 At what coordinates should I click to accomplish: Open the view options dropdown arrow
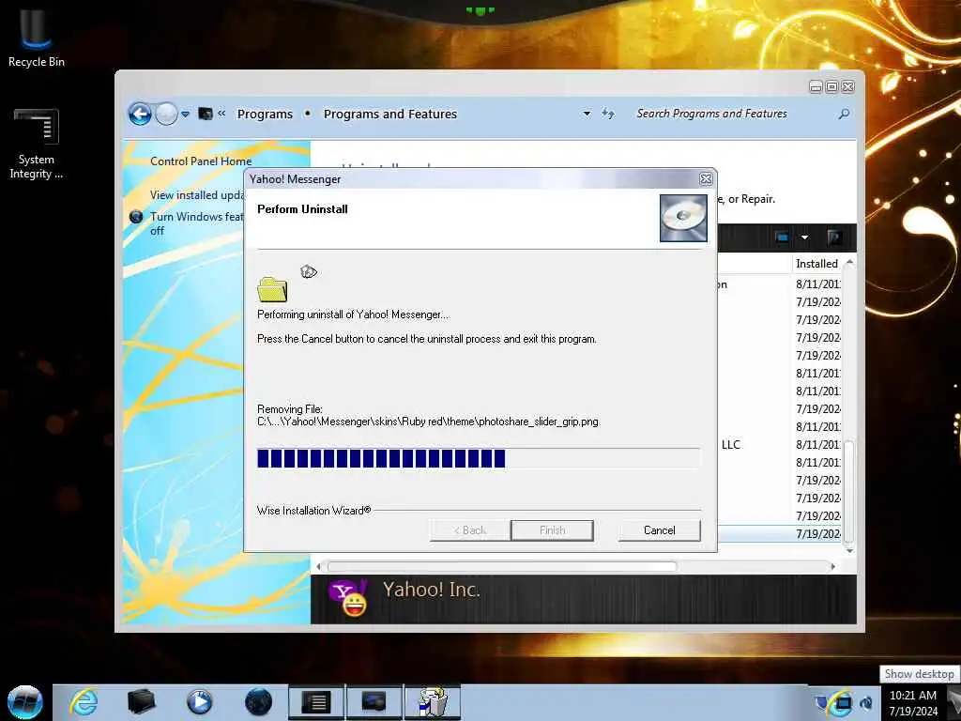[804, 238]
